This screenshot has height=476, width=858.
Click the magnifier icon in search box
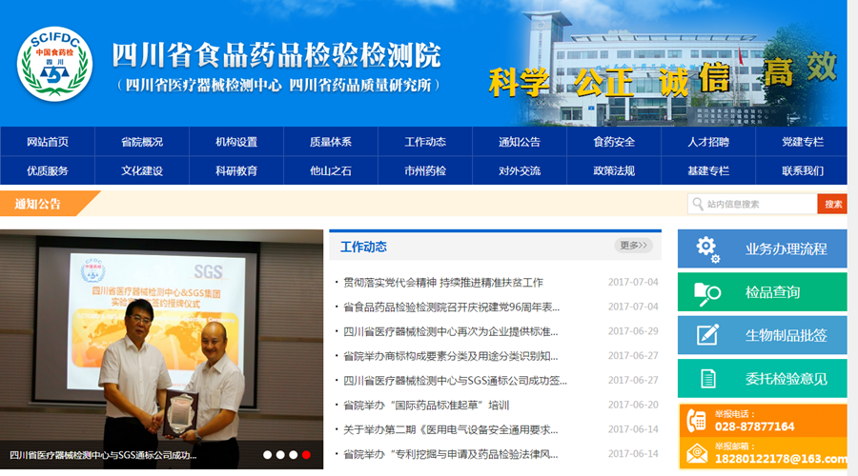(698, 204)
